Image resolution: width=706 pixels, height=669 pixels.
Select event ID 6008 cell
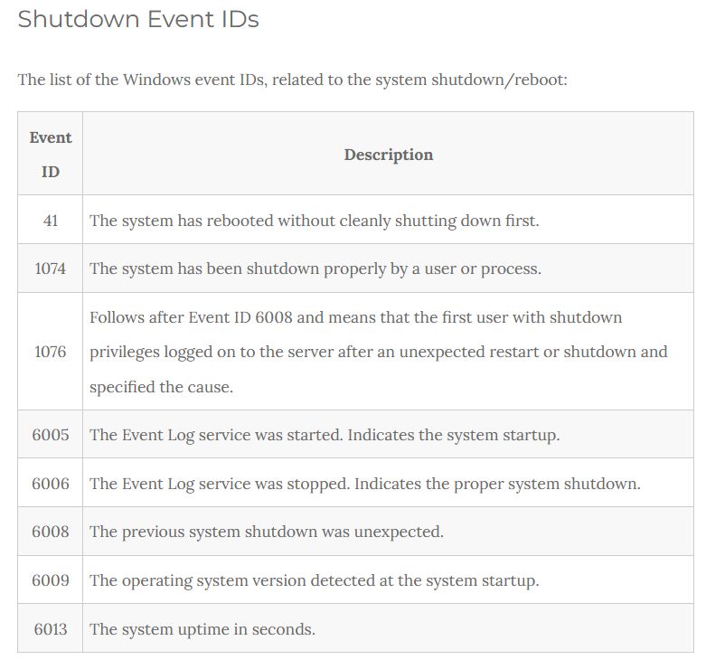[51, 532]
